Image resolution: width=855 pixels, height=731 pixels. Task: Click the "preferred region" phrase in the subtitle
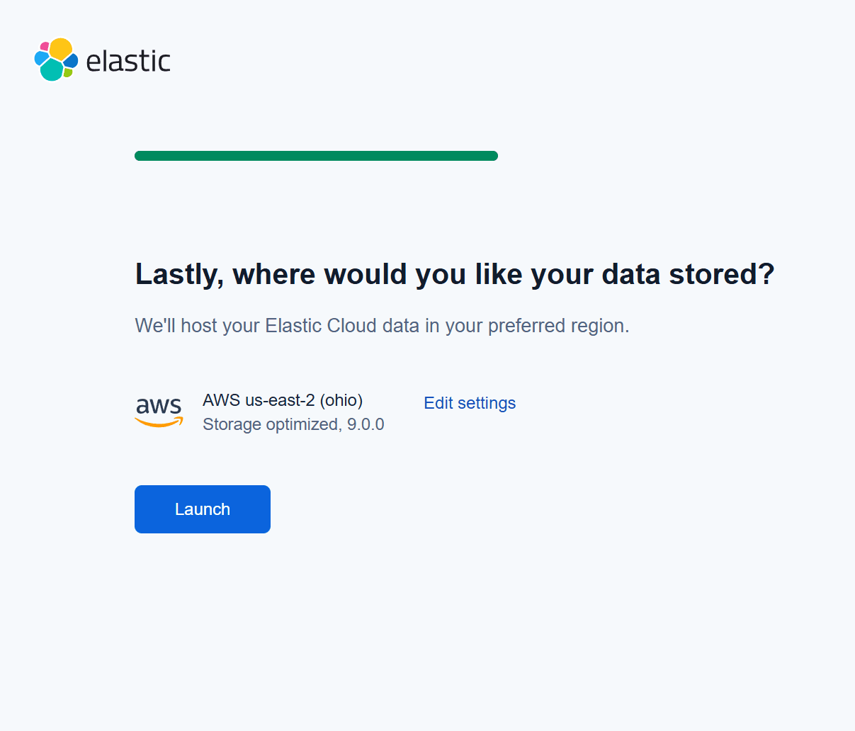point(557,326)
